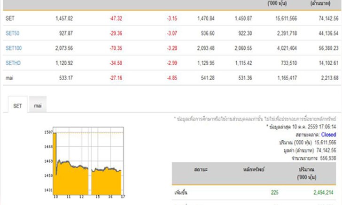Screen dimensions: 342x205
Task: Switch to the mai chart tab
Action: (x=38, y=104)
